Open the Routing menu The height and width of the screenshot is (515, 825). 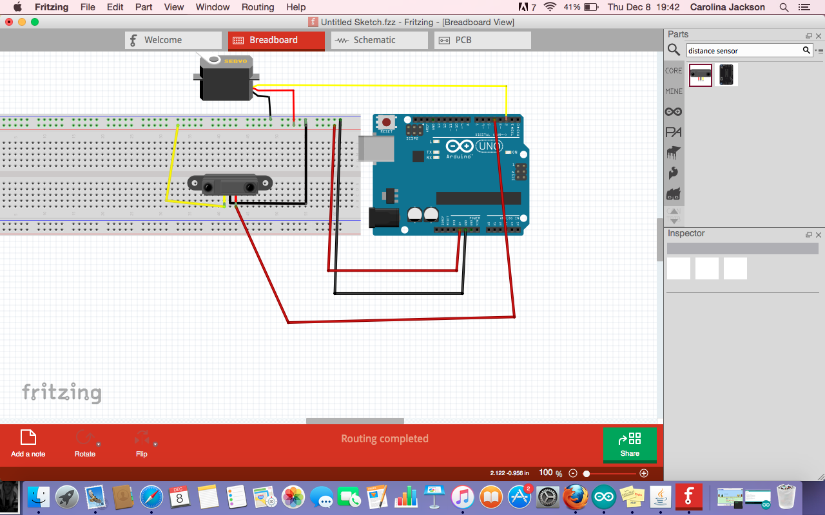[x=258, y=7]
